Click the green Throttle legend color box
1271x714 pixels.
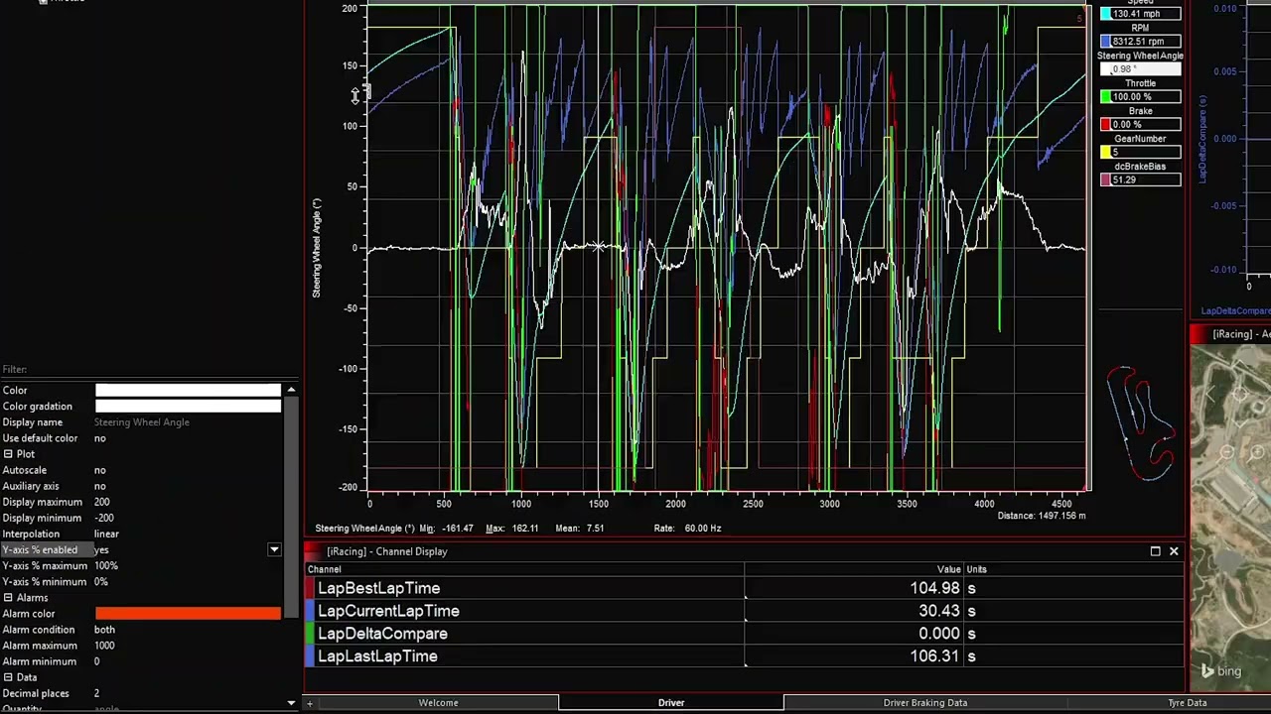click(1105, 96)
